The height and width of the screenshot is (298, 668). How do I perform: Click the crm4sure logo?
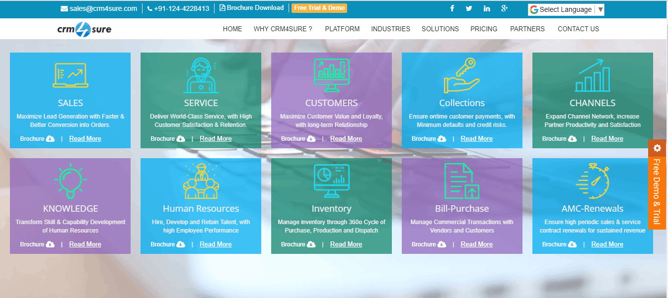point(84,30)
